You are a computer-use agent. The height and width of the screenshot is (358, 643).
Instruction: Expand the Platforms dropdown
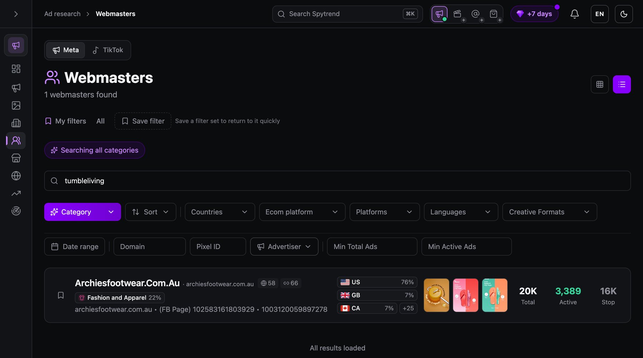pyautogui.click(x=384, y=212)
